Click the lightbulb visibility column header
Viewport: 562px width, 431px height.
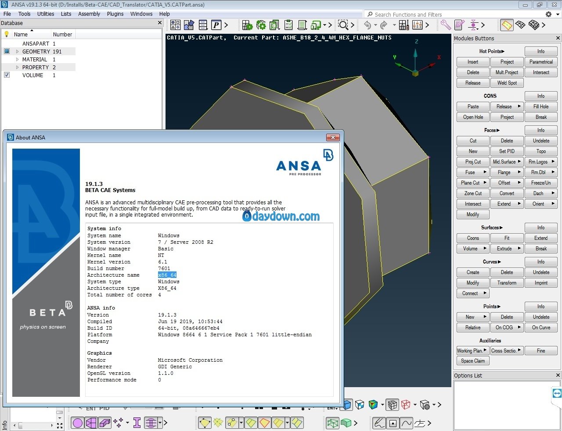(x=7, y=34)
